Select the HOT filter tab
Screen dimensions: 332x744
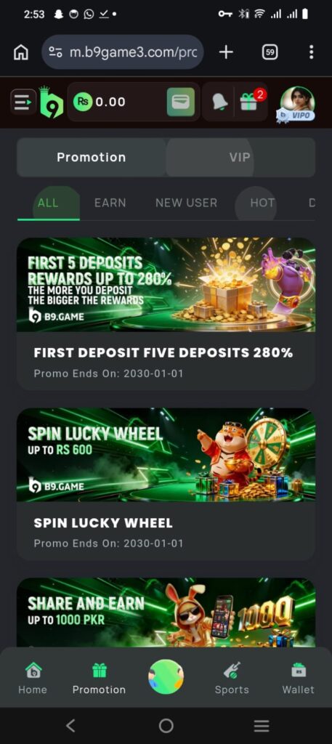(262, 203)
